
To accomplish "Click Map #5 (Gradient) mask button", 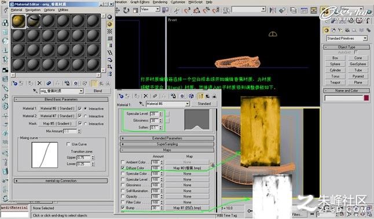I will coord(57,124).
